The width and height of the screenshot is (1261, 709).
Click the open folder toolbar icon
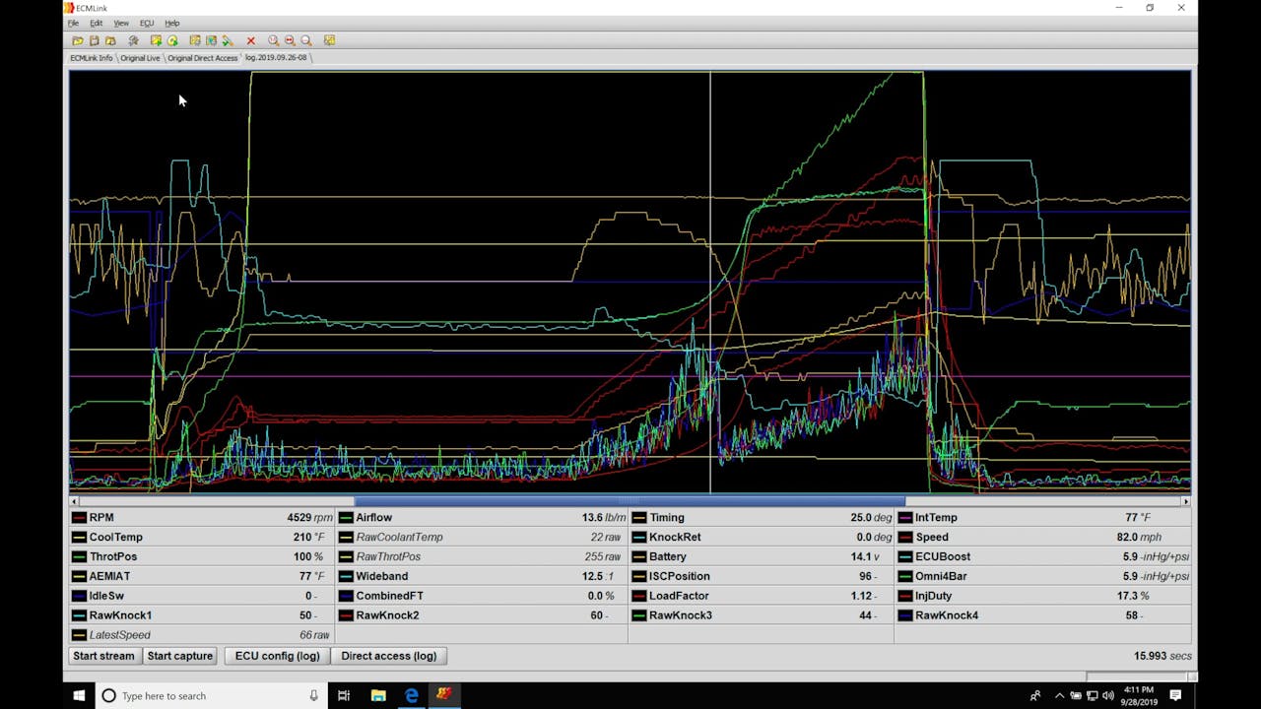click(78, 40)
